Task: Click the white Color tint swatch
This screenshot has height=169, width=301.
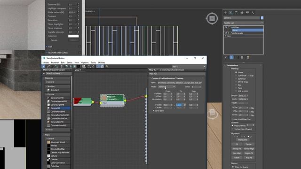Action: click(73, 36)
